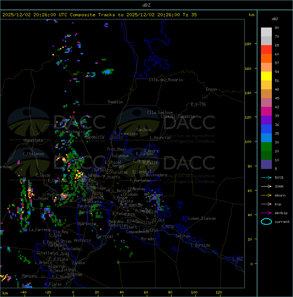The width and height of the screenshot is (293, 297).
Task: Select the pink bip arrow icon
Action: tap(266, 204)
